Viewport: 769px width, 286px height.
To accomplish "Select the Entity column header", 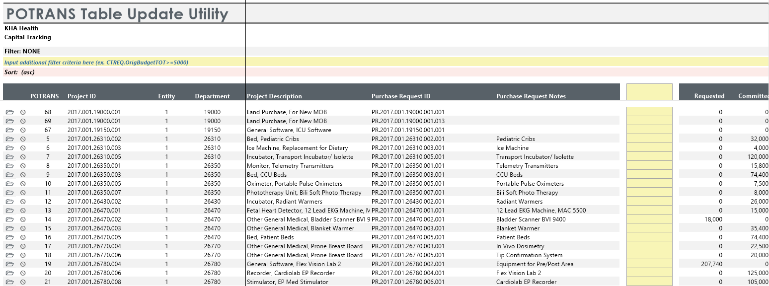I will click(x=166, y=96).
